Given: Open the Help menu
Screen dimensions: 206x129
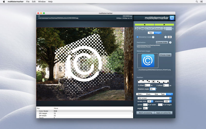Looking at the screenshot, I should click(50, 2).
